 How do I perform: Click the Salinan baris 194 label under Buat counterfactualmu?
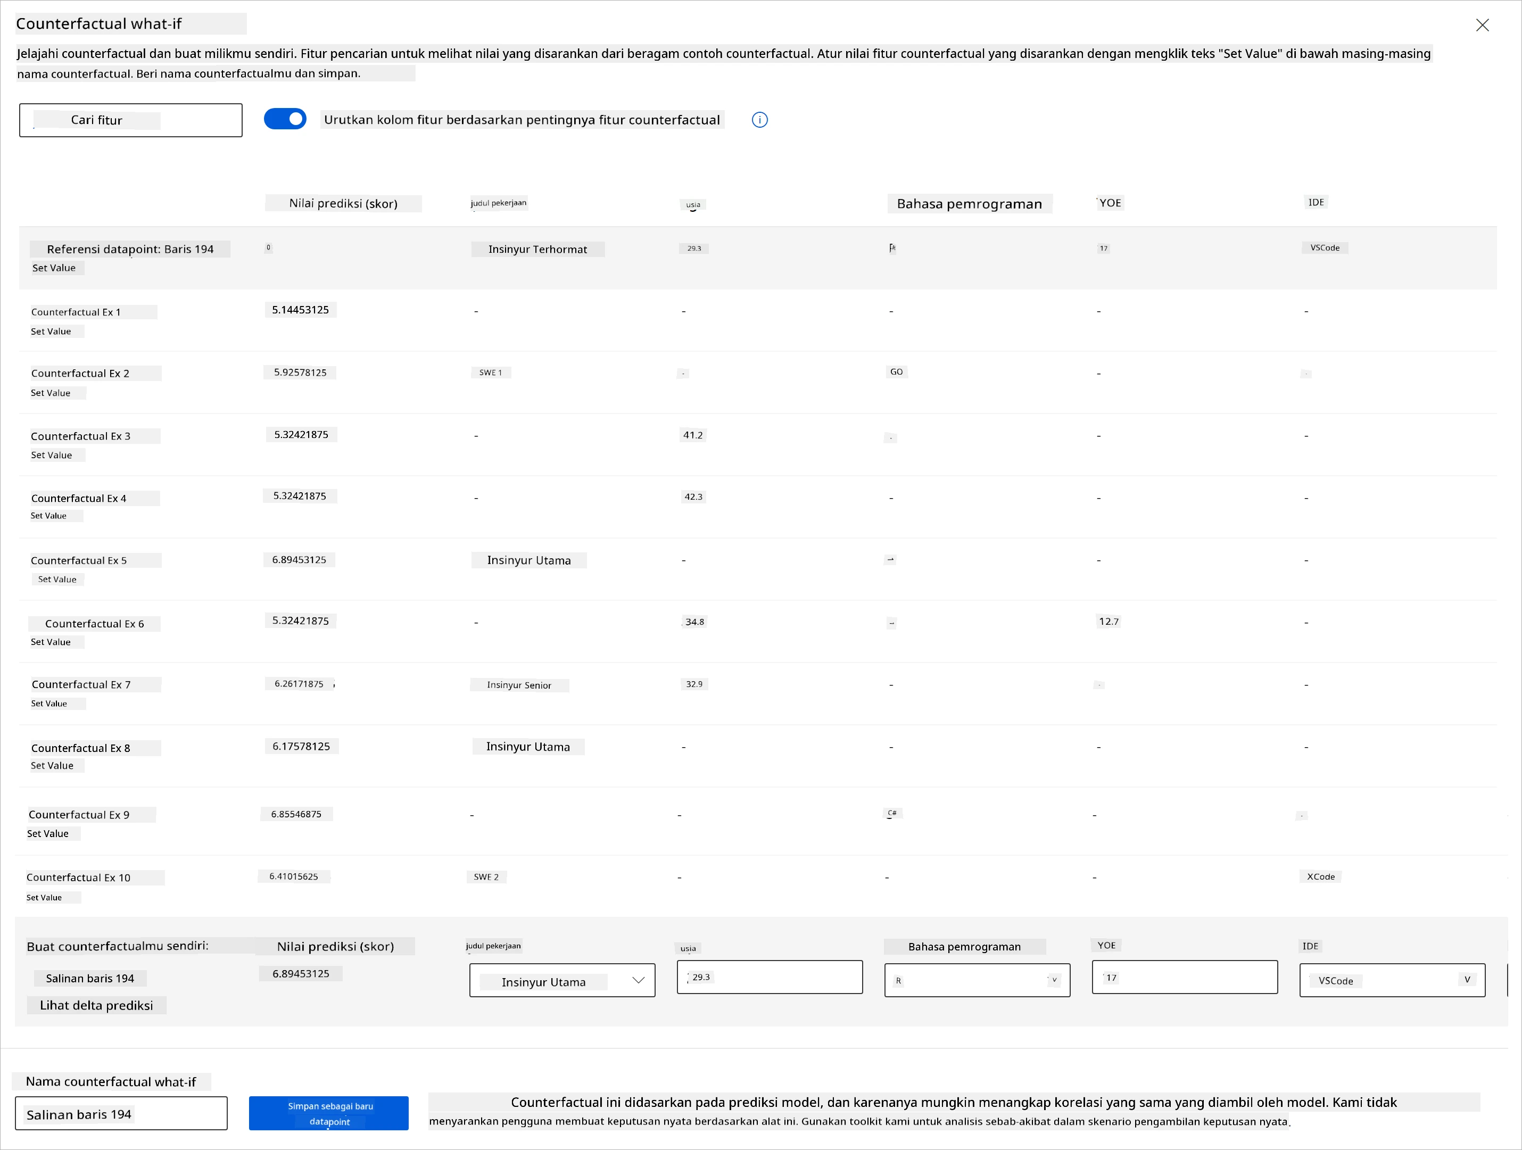click(90, 979)
